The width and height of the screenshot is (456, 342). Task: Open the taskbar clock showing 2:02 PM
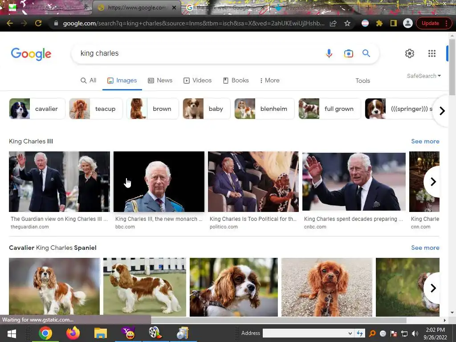pyautogui.click(x=435, y=334)
